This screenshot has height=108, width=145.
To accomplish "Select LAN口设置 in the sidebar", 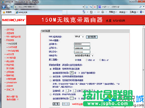I will pos(13,47).
